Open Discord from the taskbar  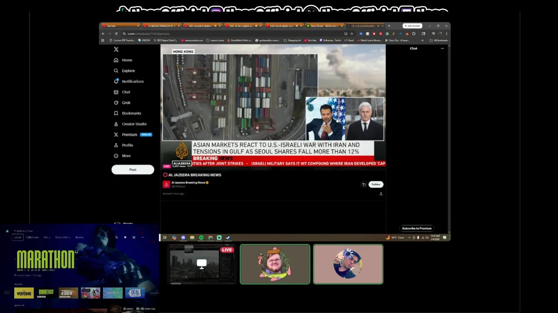click(183, 237)
